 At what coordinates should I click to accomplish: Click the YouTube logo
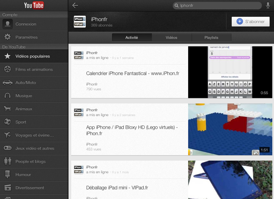point(34,5)
